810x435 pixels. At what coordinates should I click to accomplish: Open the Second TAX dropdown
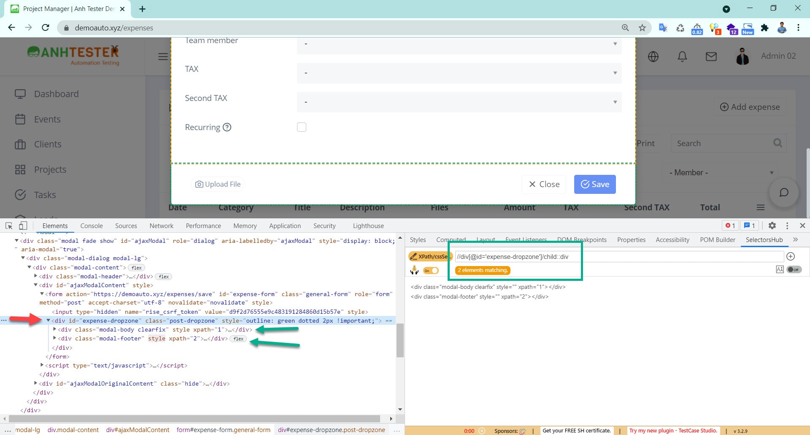tap(459, 102)
